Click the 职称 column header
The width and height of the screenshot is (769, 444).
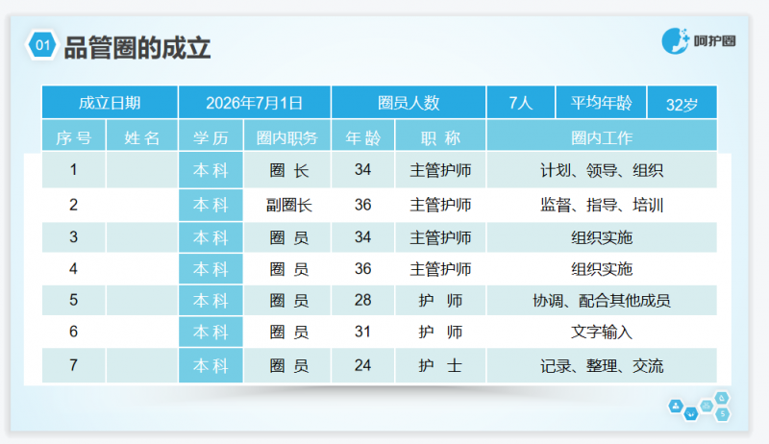(x=440, y=136)
